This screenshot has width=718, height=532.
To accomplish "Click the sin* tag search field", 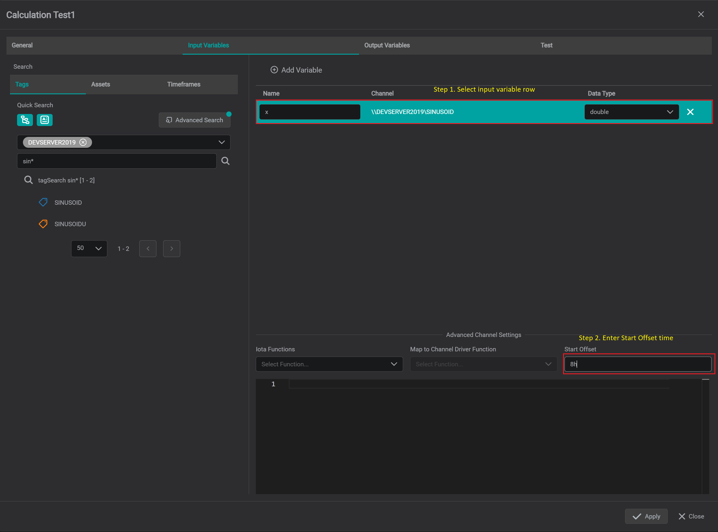I will 117,161.
